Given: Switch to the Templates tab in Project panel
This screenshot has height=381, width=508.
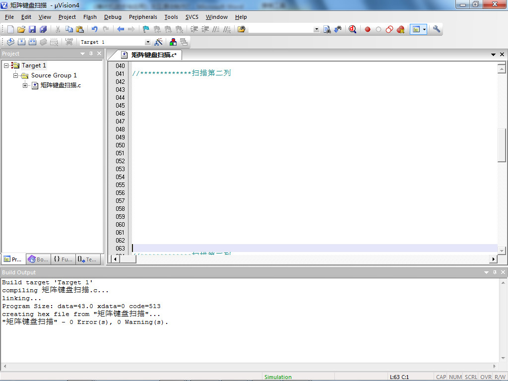Looking at the screenshot, I should click(x=88, y=259).
